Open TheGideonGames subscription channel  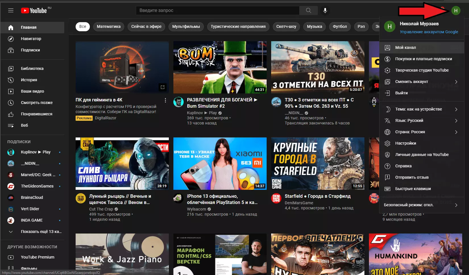pyautogui.click(x=32, y=186)
